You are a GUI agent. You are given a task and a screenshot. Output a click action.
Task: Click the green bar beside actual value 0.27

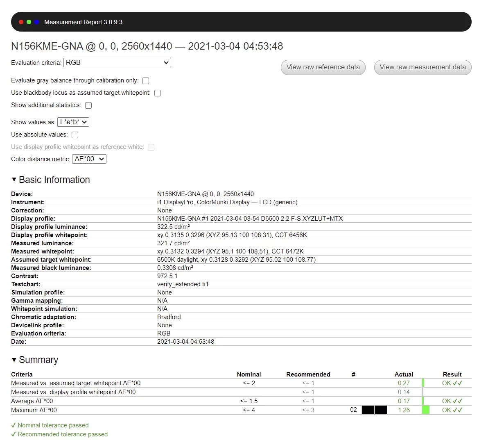[x=423, y=383]
